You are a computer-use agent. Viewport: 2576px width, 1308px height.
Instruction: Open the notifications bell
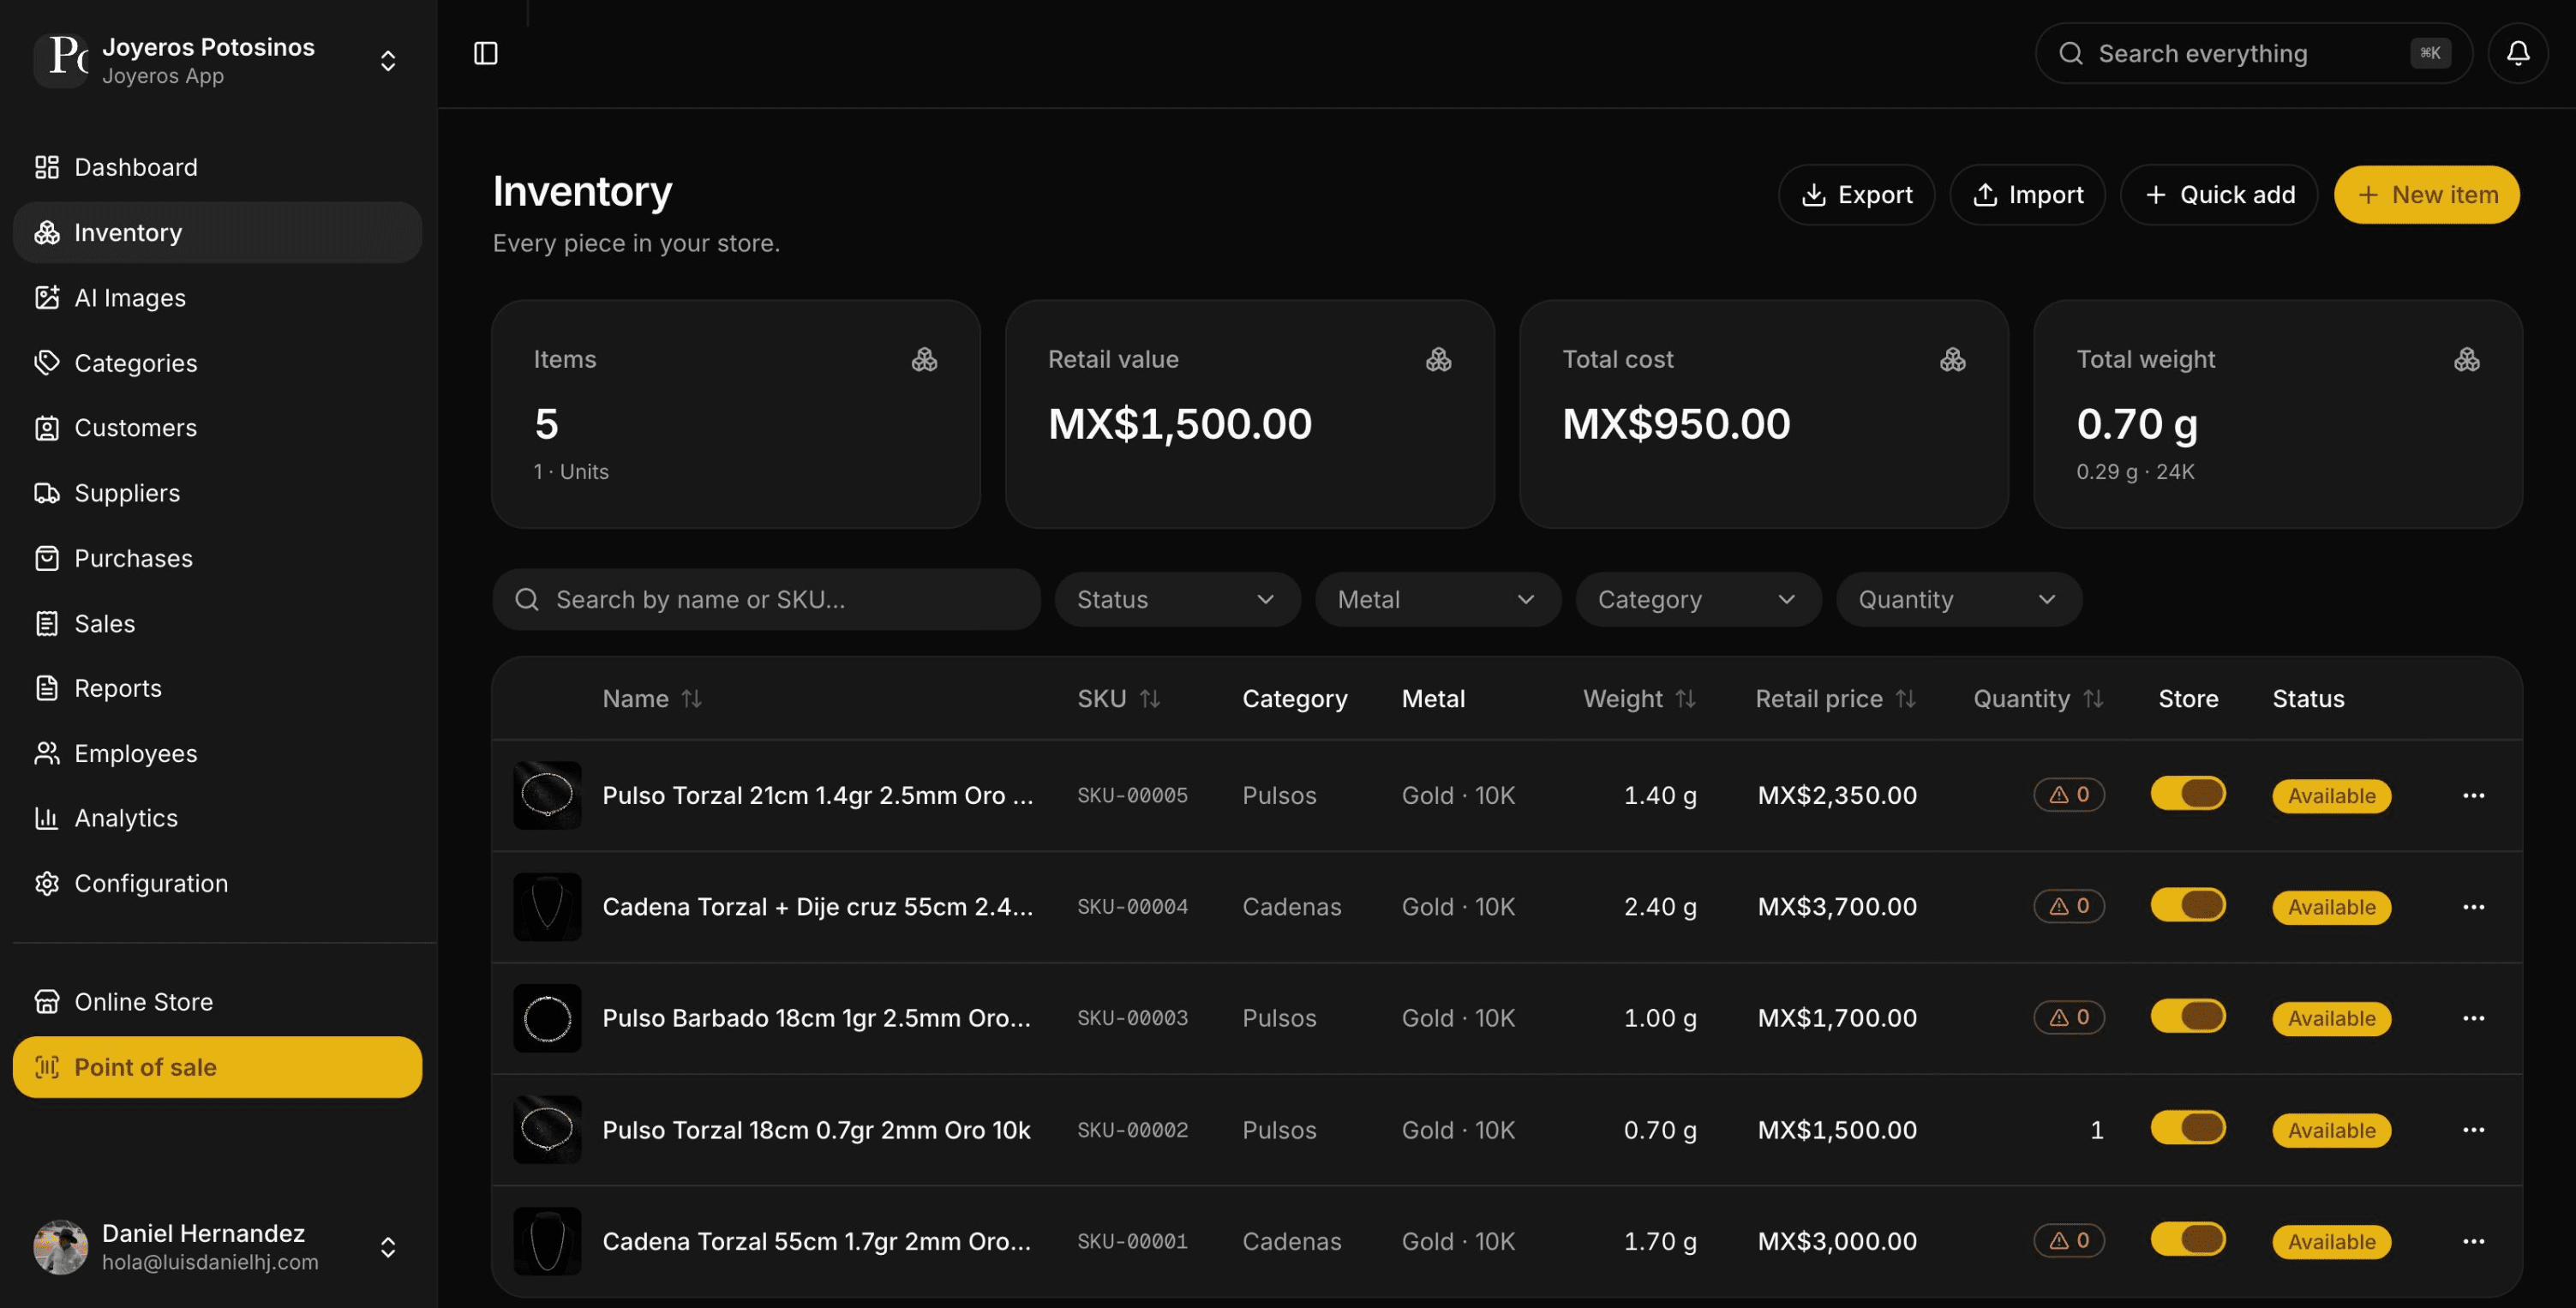click(2517, 53)
